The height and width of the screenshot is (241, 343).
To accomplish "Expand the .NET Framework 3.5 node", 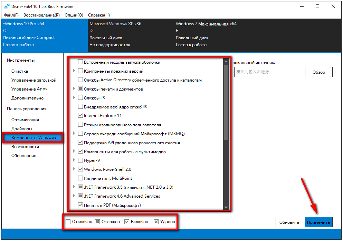I will (74, 187).
